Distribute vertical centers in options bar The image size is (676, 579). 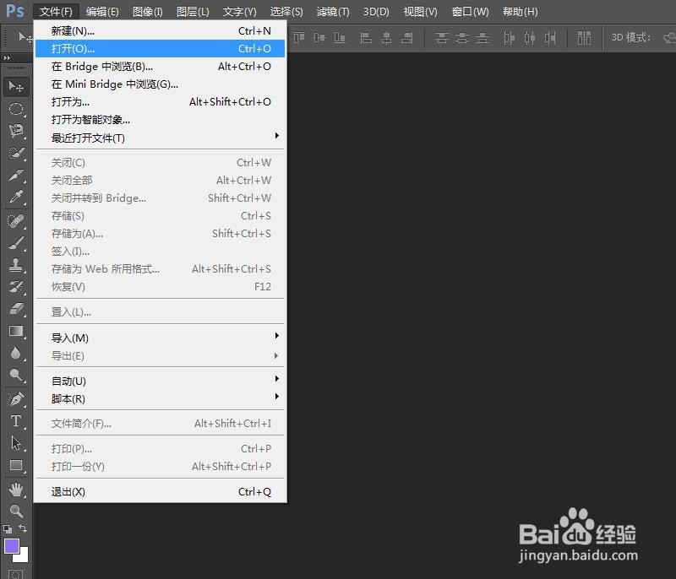pyautogui.click(x=461, y=38)
